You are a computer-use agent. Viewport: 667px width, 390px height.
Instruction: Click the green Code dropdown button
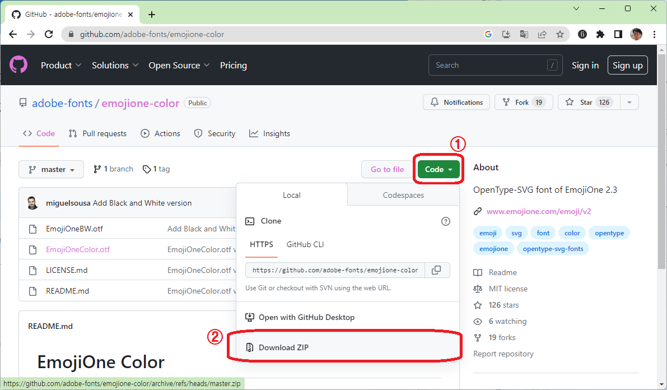click(x=439, y=169)
